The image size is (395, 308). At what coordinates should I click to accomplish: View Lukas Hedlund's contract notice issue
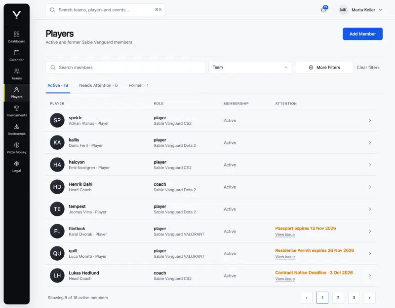tap(285, 279)
